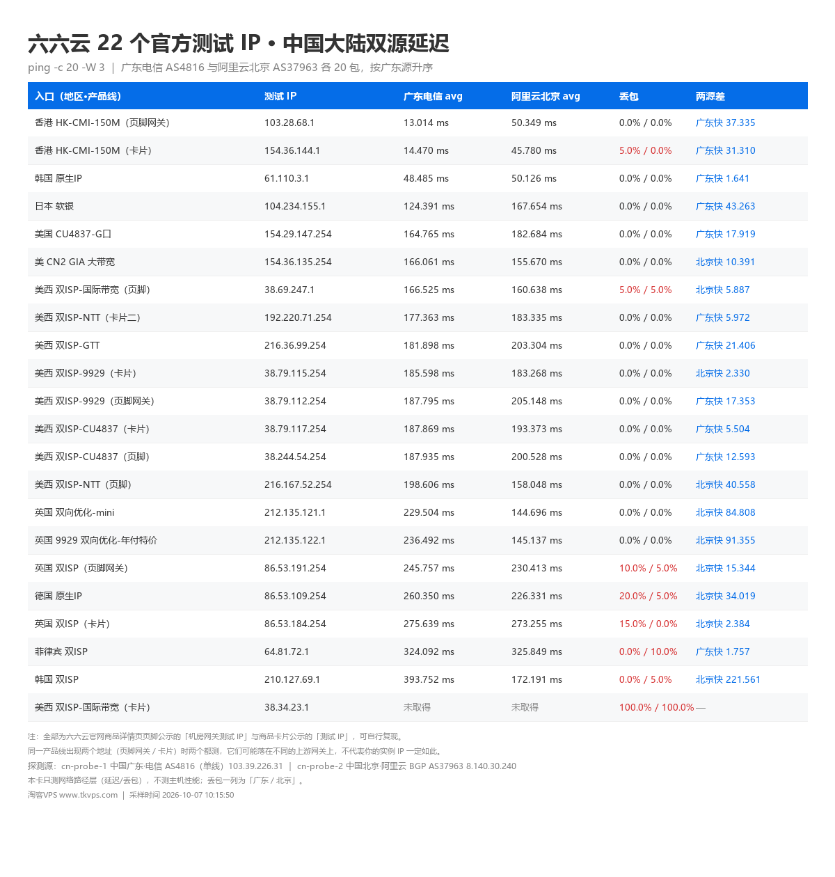This screenshot has height=877, width=835.
Task: Click footer line with cn-probe-1 and 103.39.226.31
Action: tap(272, 766)
